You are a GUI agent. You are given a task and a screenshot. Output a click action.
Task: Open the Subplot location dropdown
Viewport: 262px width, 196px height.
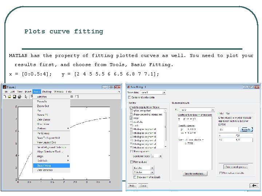(x=152, y=172)
